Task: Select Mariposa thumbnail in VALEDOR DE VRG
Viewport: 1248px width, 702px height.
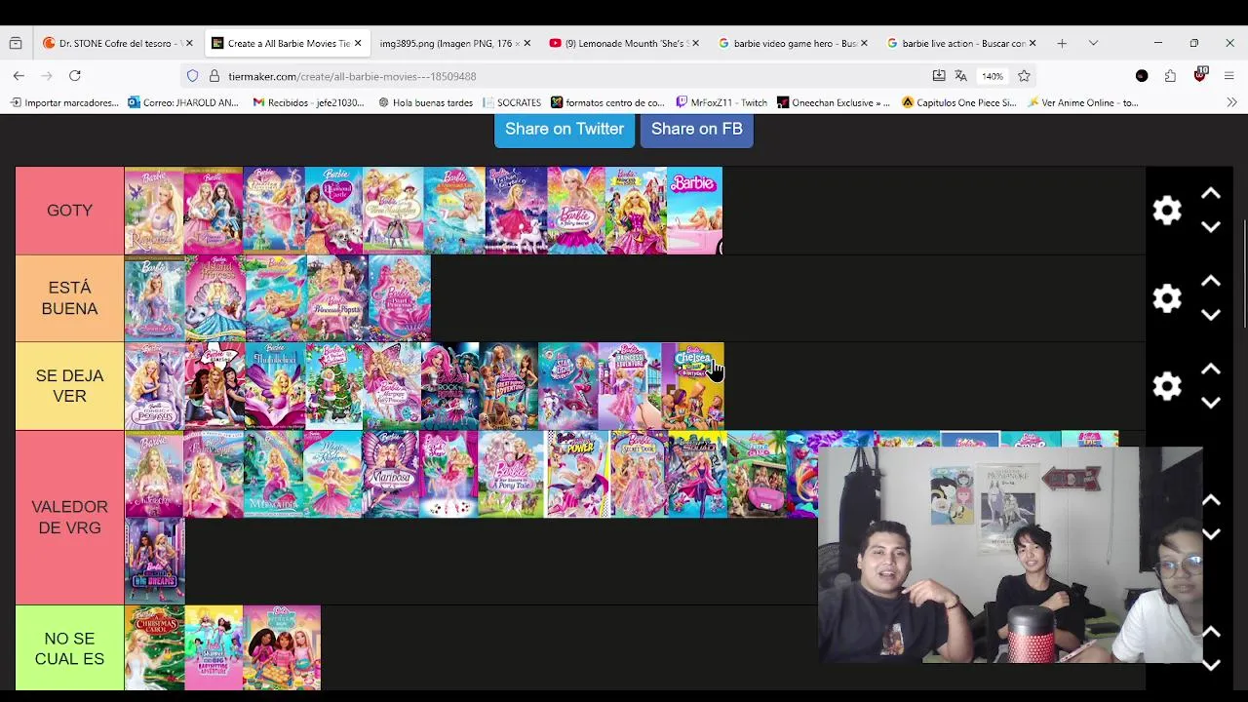Action: [391, 474]
